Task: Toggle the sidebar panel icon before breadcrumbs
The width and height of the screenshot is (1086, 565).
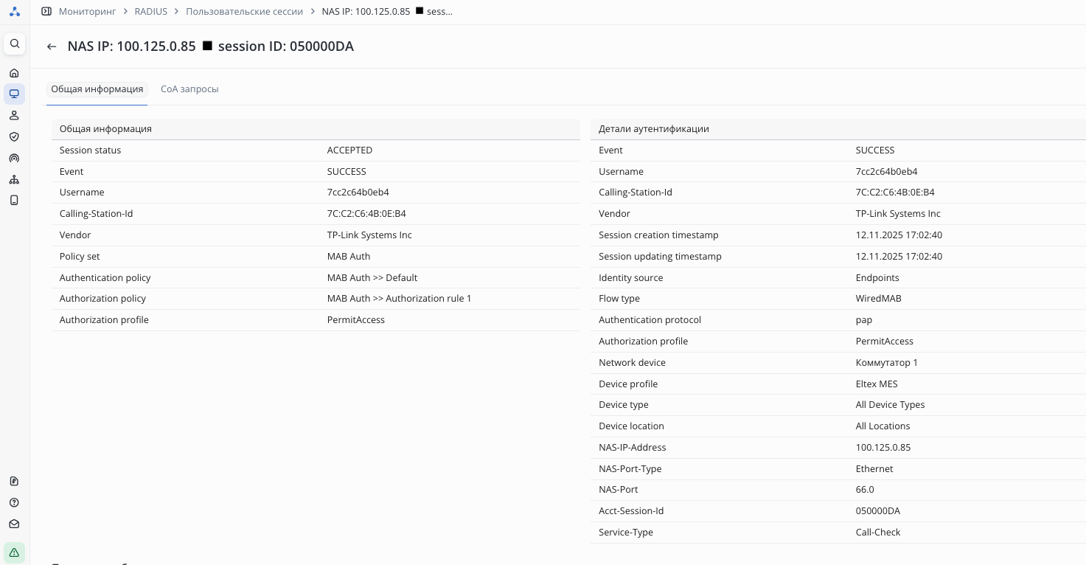Action: click(x=46, y=11)
